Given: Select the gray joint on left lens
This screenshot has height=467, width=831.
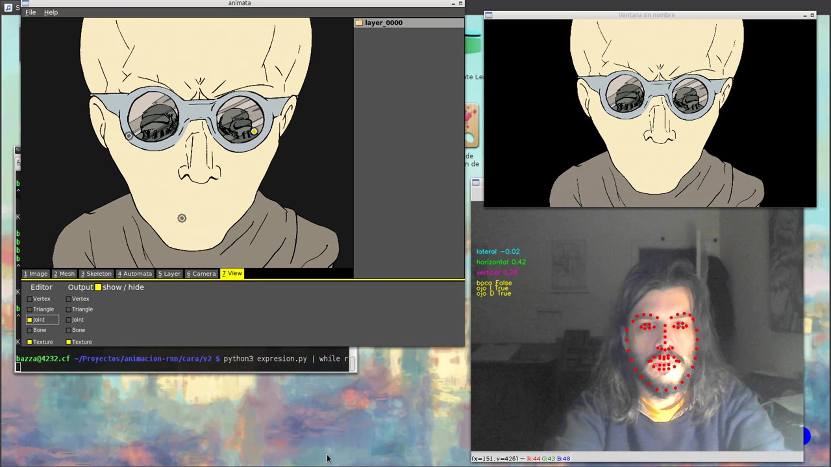Looking at the screenshot, I should coord(129,136).
